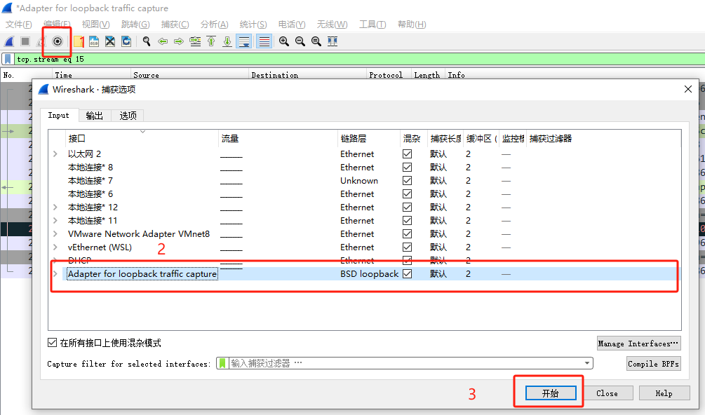This screenshot has height=415, width=705.
Task: Close this capture file icon
Action: click(x=110, y=42)
